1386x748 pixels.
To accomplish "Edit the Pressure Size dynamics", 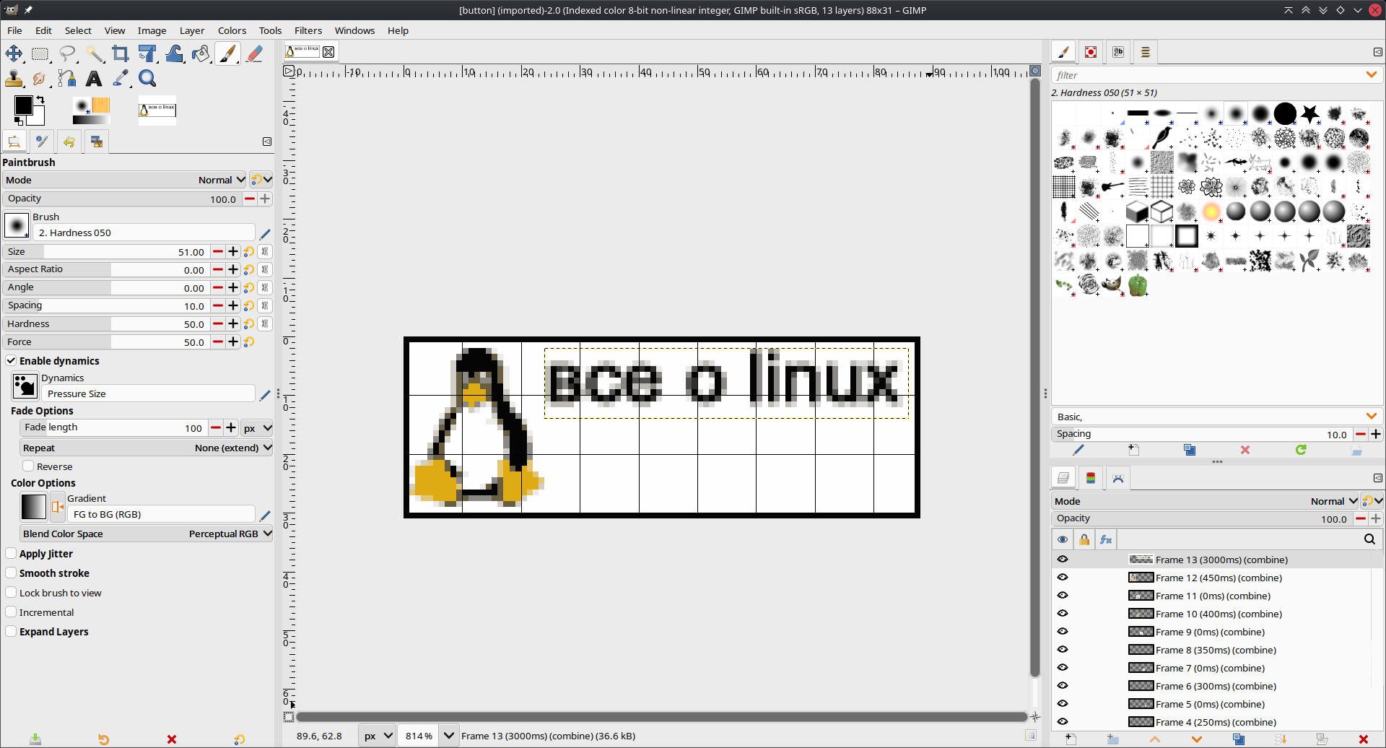I will pos(265,395).
